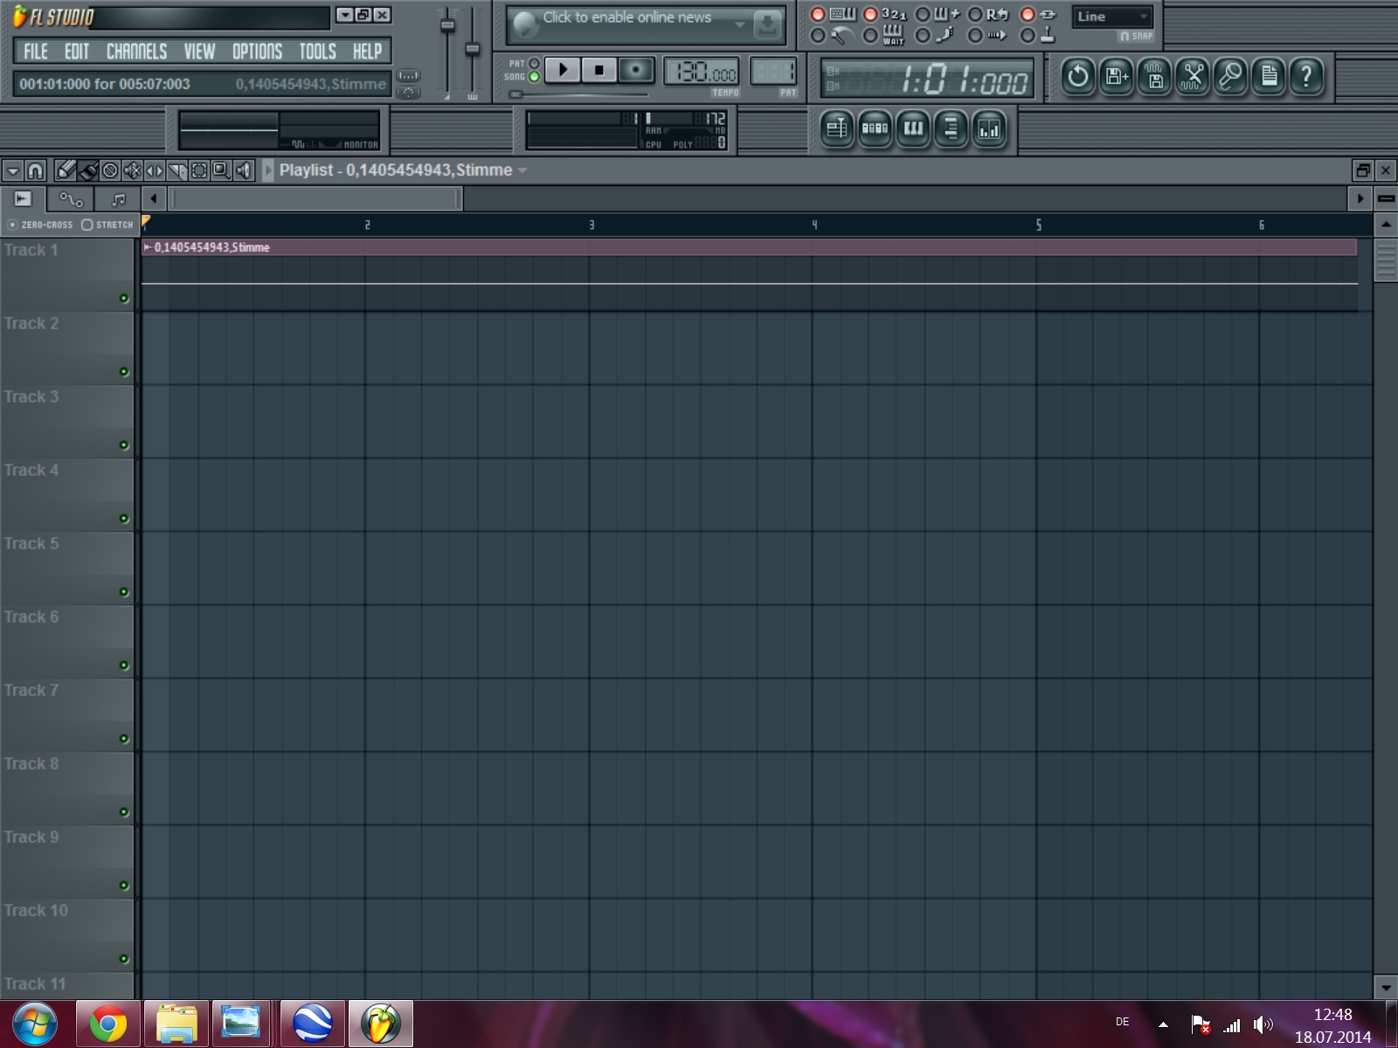Open the Browser window button
This screenshot has height=1048, width=1398.
951,129
